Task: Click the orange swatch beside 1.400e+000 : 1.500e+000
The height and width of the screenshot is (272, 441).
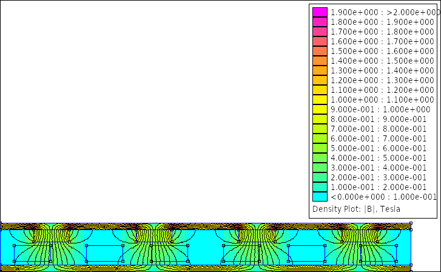Action: 320,61
